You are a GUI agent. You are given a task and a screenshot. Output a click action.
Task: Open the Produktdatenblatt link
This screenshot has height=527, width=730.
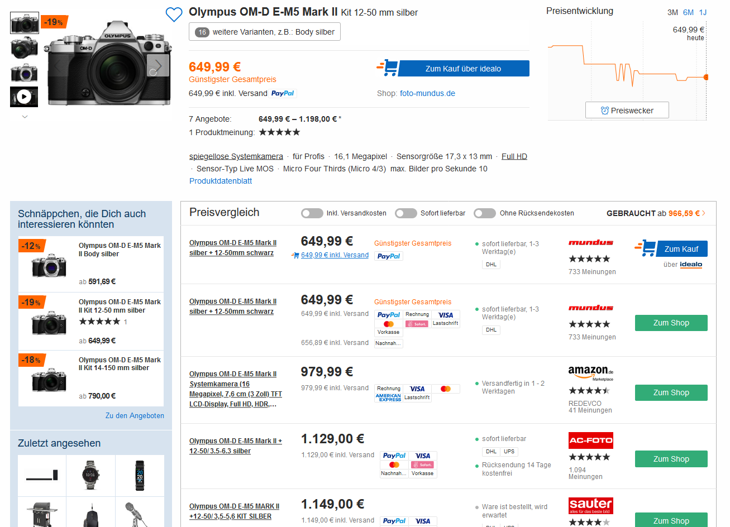pos(221,181)
